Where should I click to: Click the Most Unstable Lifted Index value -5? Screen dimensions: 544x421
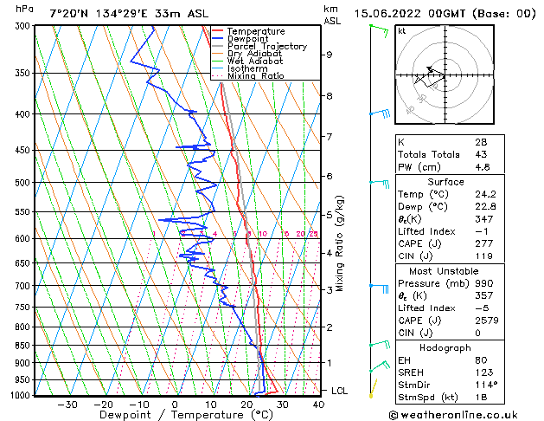tap(482, 308)
